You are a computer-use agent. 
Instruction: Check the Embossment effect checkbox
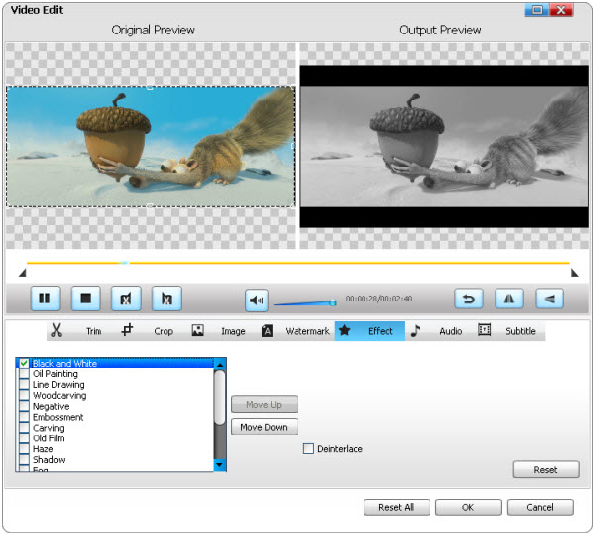pos(24,417)
